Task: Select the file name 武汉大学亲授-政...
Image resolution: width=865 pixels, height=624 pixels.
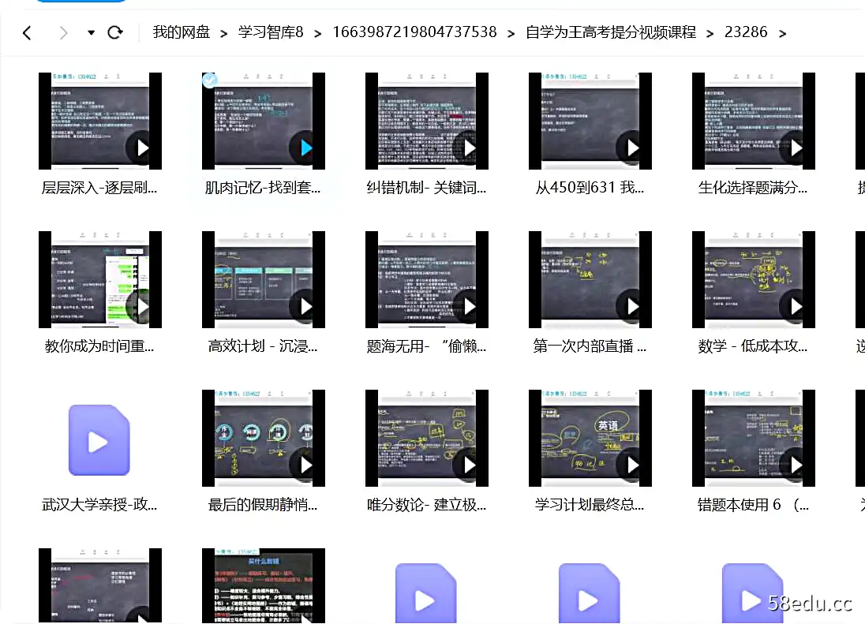Action: (99, 504)
